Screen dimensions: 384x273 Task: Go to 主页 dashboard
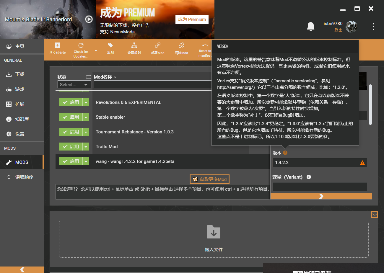click(22, 46)
